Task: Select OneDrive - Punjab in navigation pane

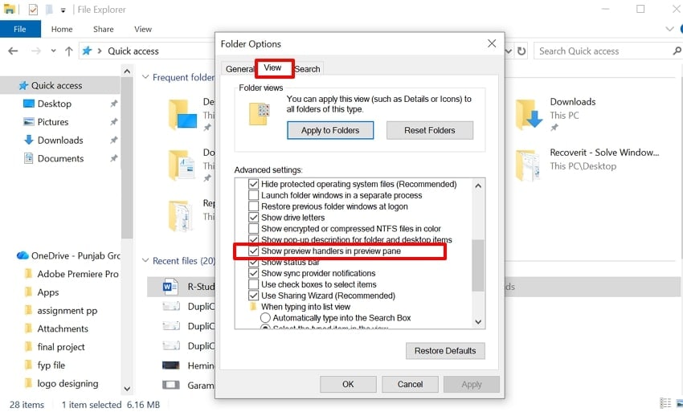Action: click(68, 255)
